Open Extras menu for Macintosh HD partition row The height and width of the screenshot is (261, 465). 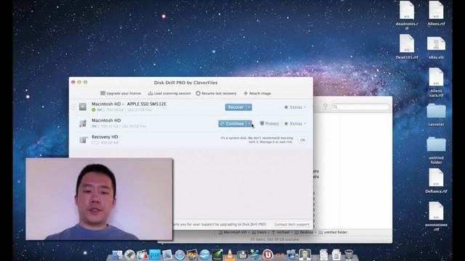(295, 124)
